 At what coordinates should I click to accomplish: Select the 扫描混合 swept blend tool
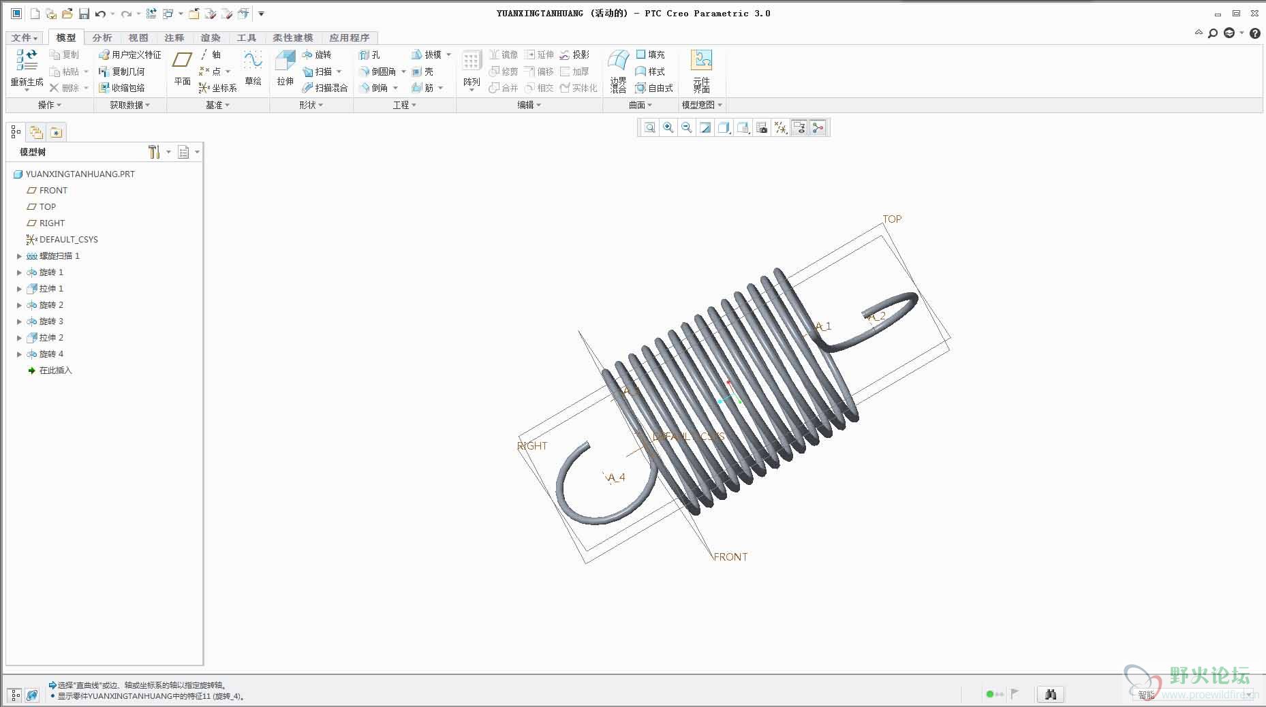pos(325,88)
